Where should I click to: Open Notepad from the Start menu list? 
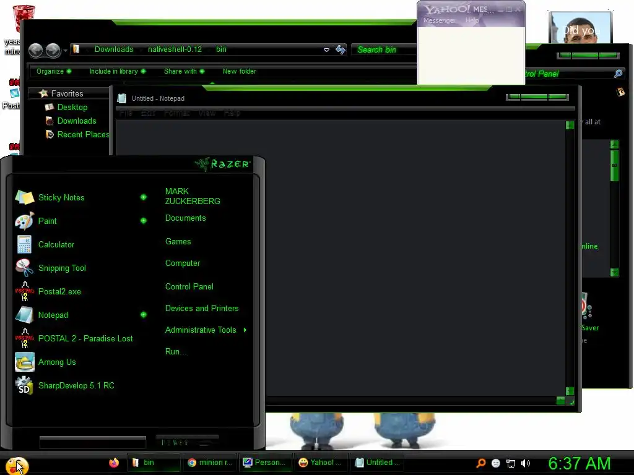[x=53, y=315]
